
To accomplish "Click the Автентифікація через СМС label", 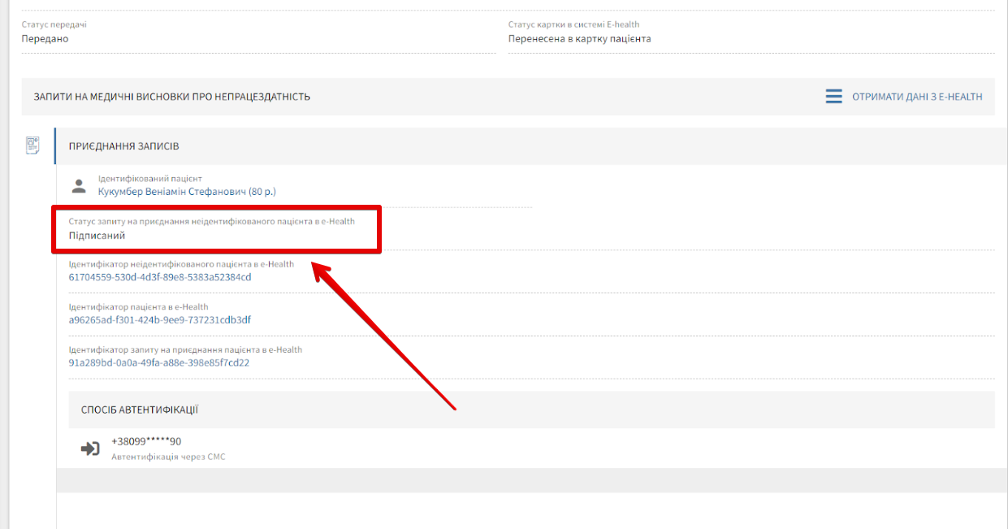I will point(168,457).
